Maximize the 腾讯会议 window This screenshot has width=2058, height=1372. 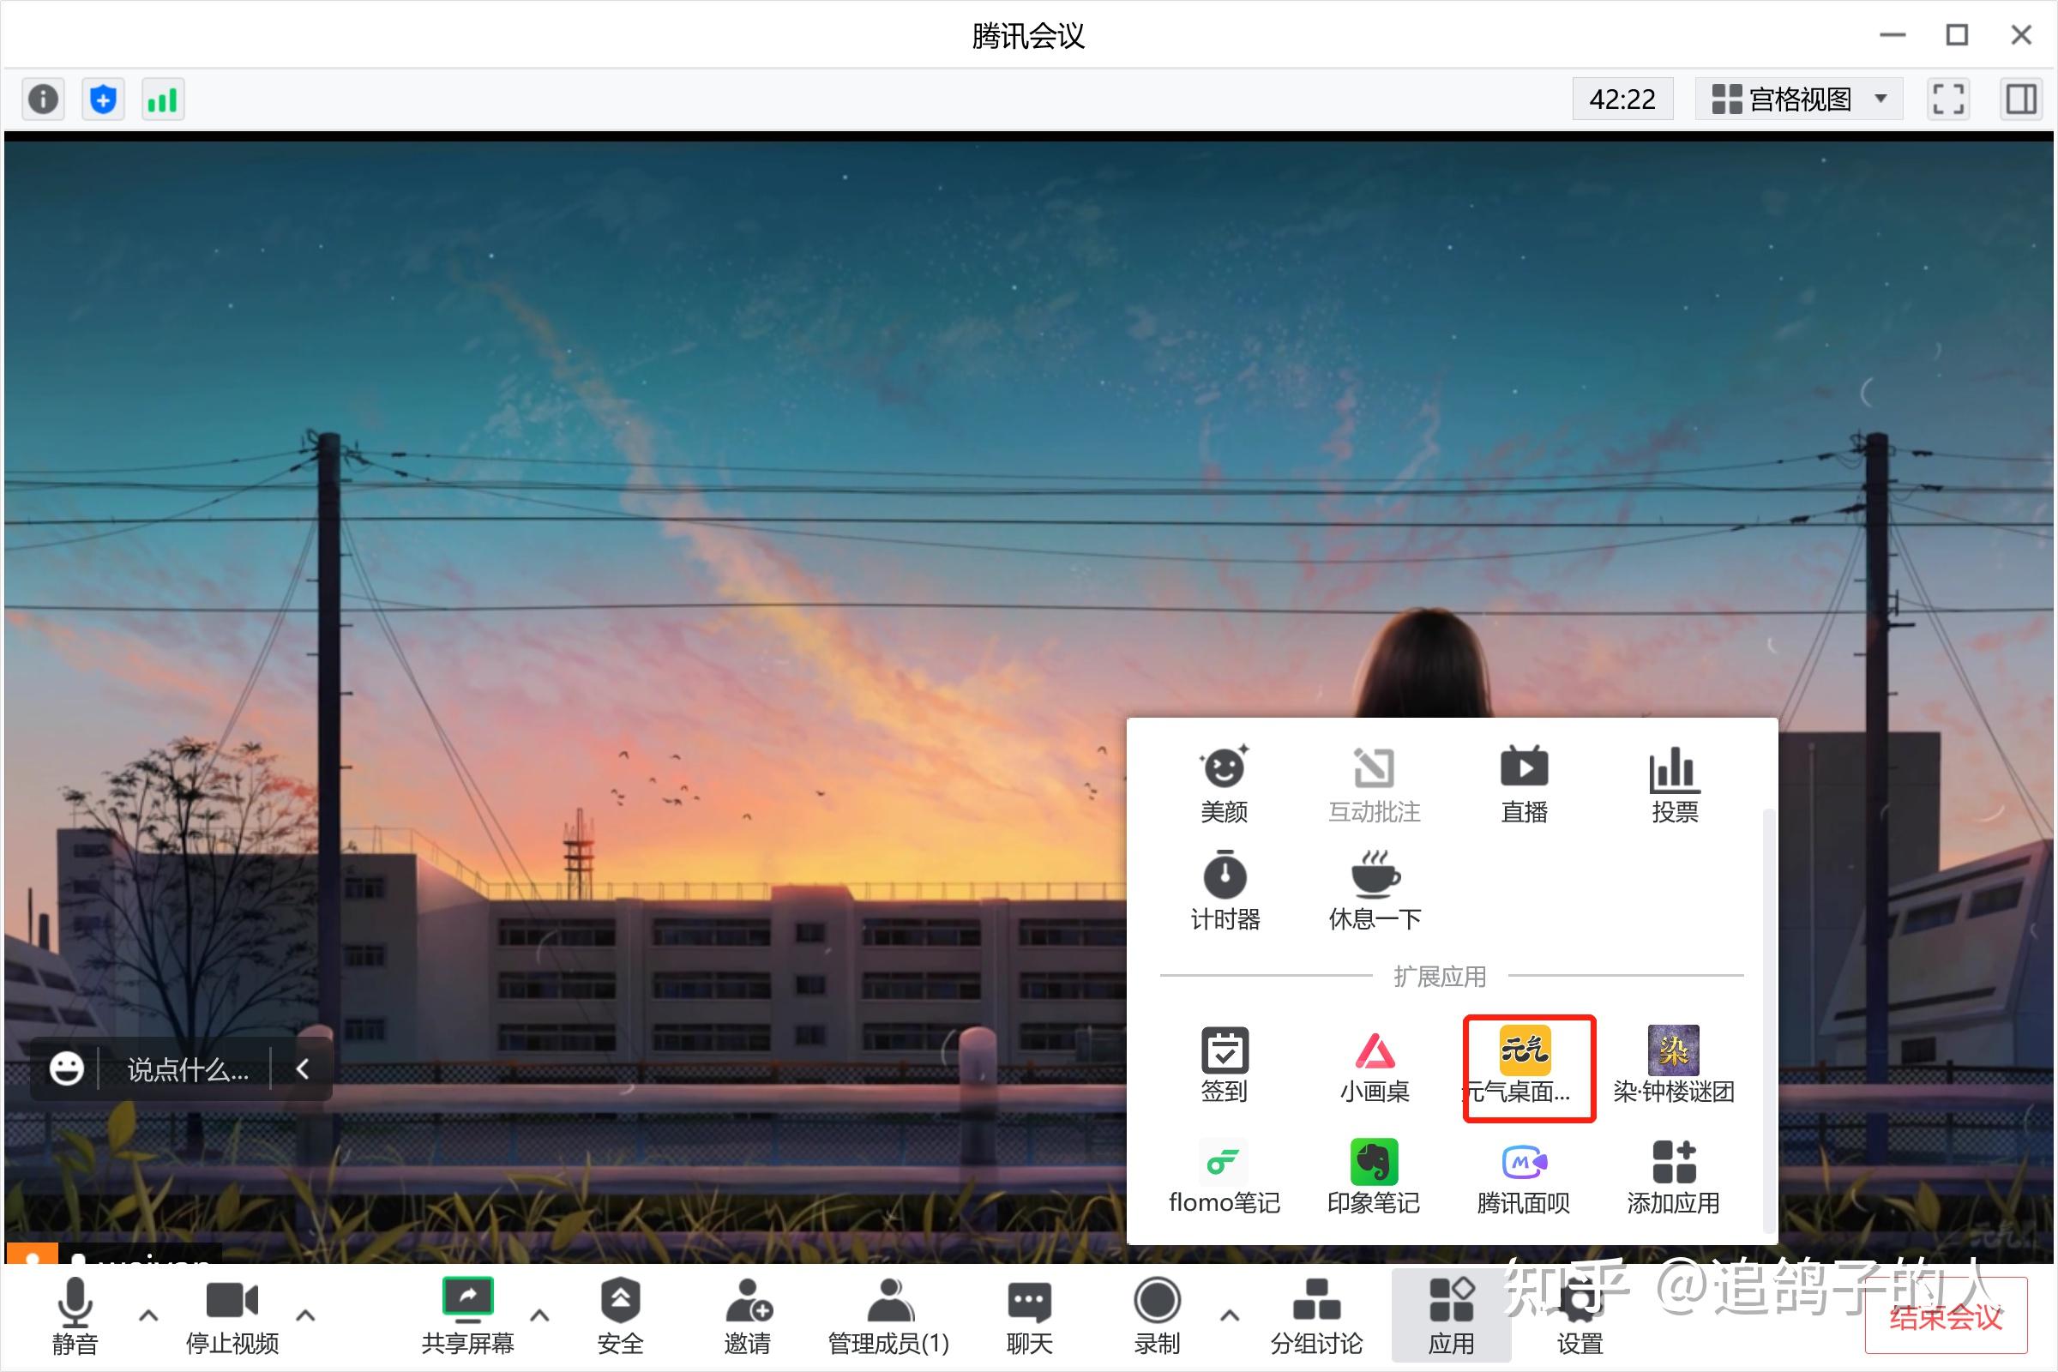(1958, 35)
